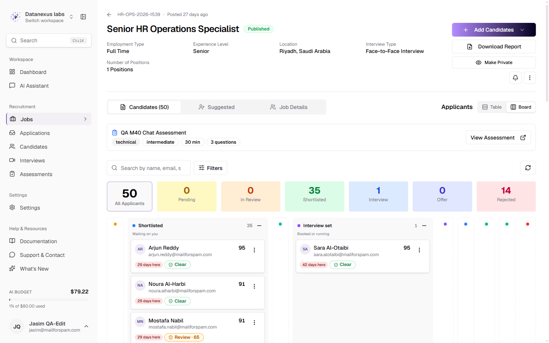
Task: Open Dashboard from the sidebar
Action: coord(49,72)
